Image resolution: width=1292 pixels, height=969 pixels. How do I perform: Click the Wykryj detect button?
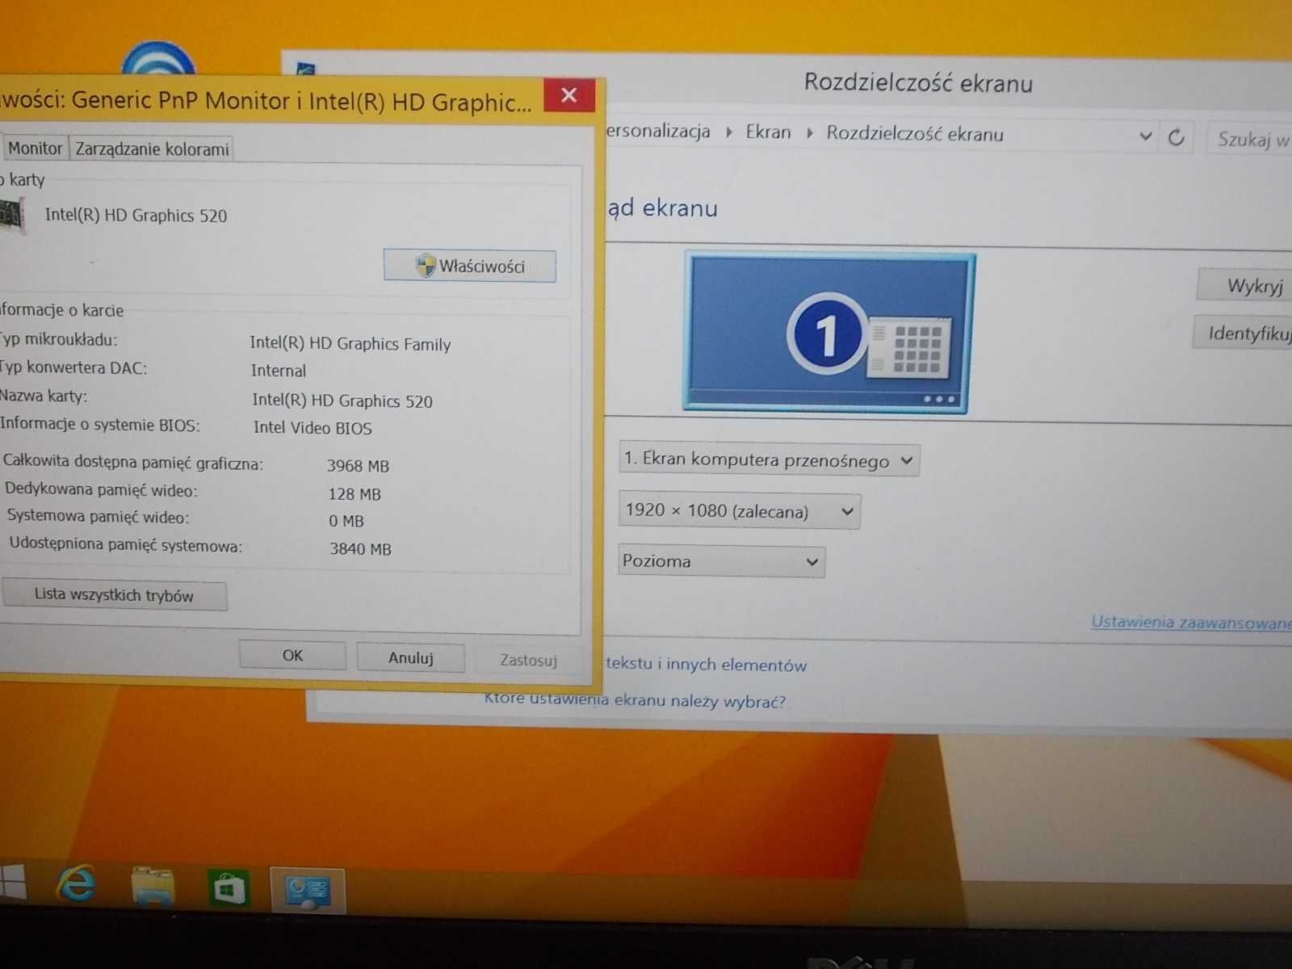(x=1245, y=285)
